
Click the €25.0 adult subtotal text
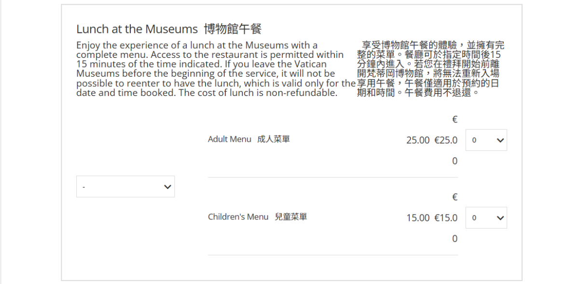tap(446, 140)
